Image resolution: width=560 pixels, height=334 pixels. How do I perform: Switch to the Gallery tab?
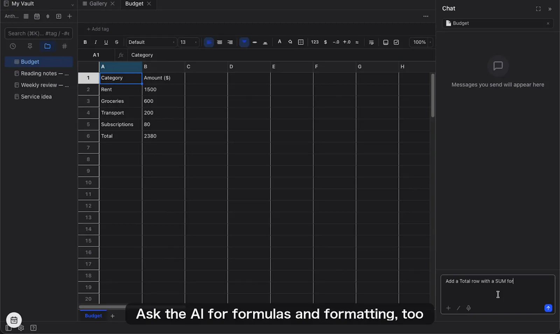click(x=98, y=3)
